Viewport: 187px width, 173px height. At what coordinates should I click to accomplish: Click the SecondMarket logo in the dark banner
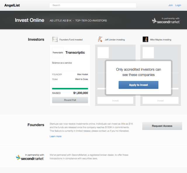[x=166, y=21]
